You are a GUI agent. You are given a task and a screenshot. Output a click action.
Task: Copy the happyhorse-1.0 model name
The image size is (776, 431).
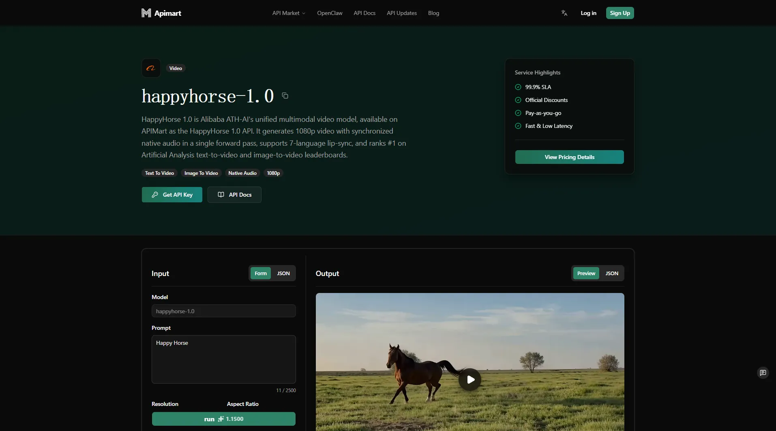[285, 96]
